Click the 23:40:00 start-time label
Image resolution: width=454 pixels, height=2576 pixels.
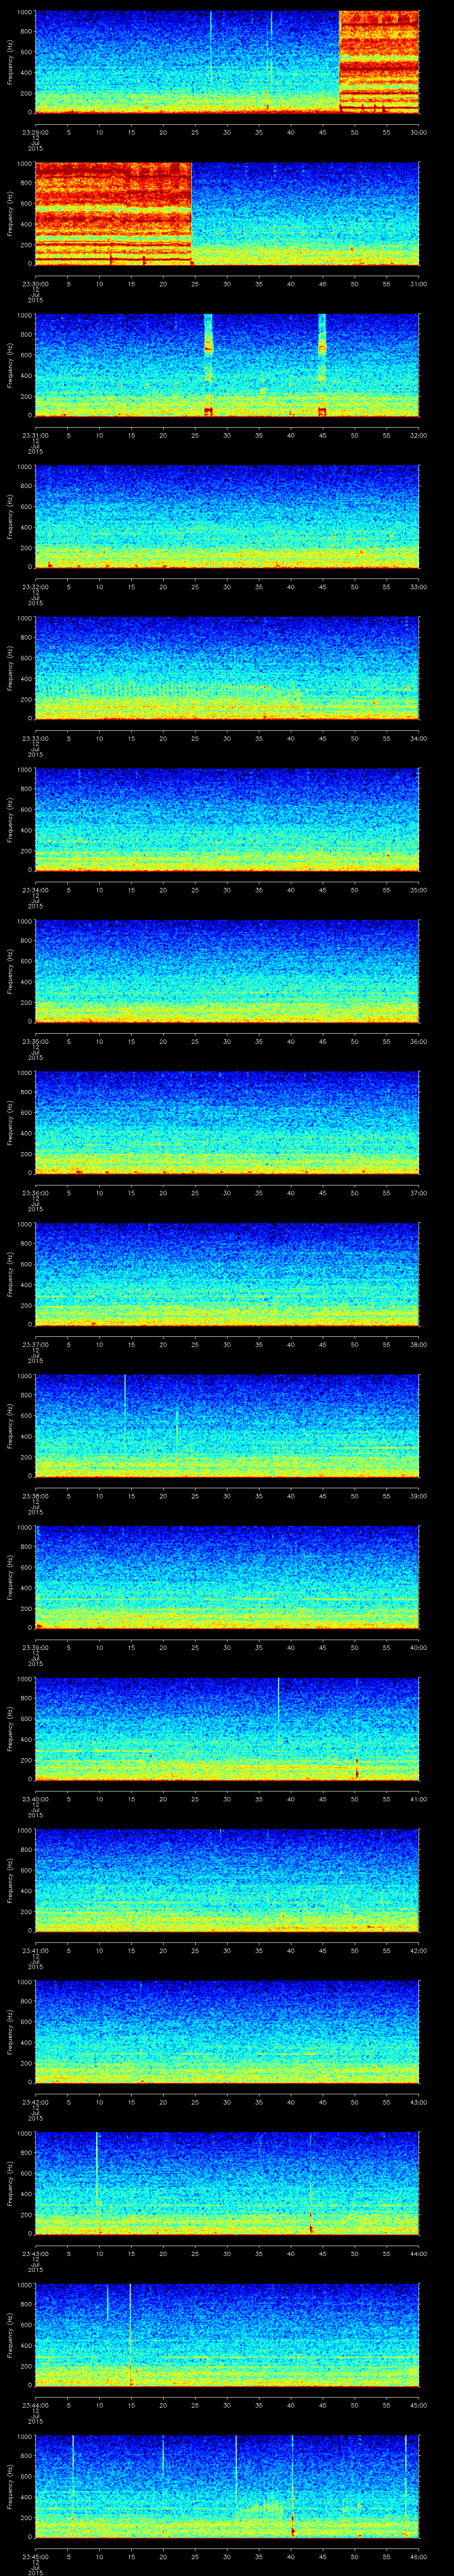(x=35, y=1799)
